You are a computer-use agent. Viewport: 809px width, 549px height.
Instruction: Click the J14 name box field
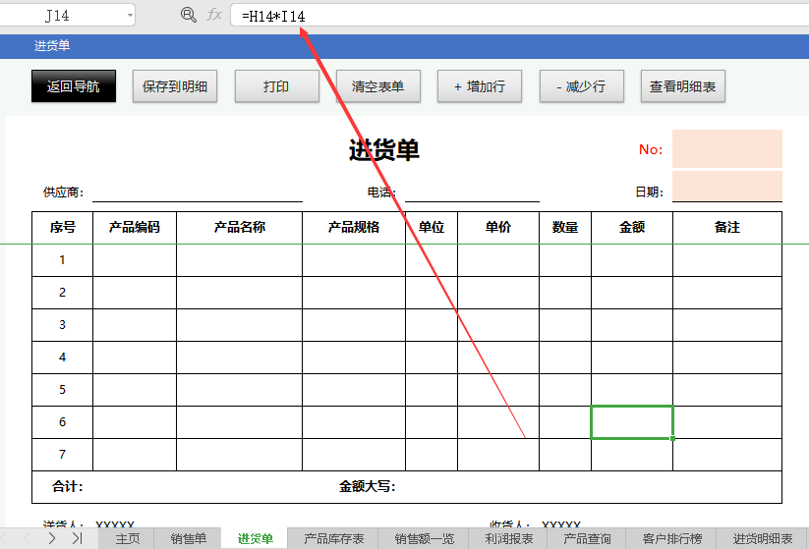click(x=59, y=16)
